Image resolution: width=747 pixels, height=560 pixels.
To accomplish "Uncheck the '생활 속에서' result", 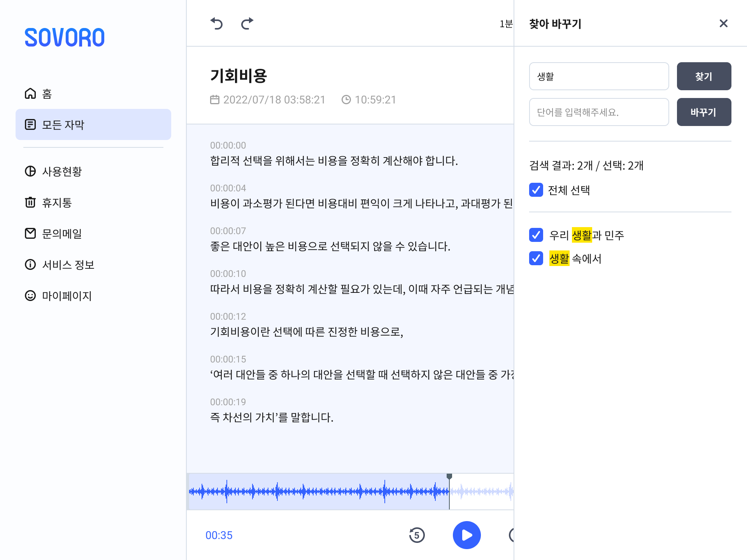I will 536,258.
